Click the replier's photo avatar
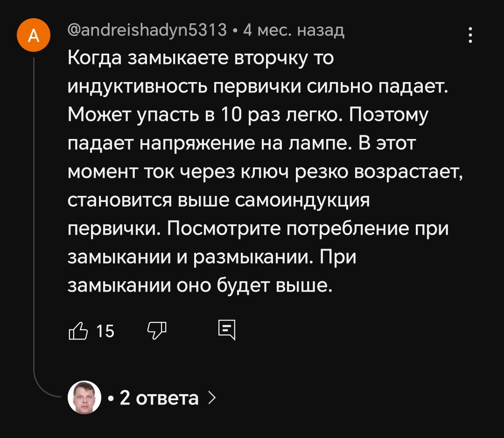This screenshot has width=504, height=438. pos(84,397)
